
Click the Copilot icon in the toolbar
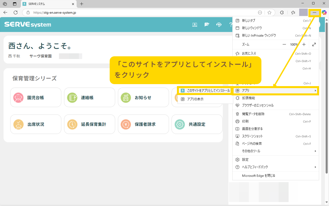tap(324, 13)
